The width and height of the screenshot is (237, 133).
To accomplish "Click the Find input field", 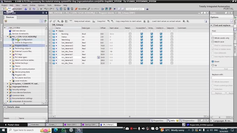I will pyautogui.click(x=222, y=34).
